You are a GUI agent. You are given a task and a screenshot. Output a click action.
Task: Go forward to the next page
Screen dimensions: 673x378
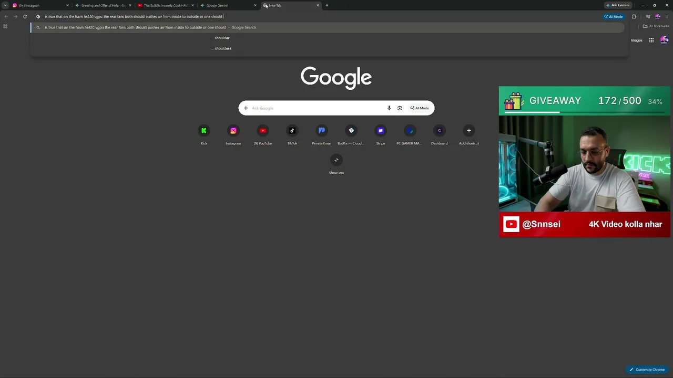(x=15, y=17)
